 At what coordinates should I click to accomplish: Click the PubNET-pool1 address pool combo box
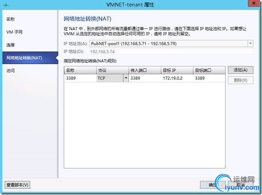pos(171,44)
